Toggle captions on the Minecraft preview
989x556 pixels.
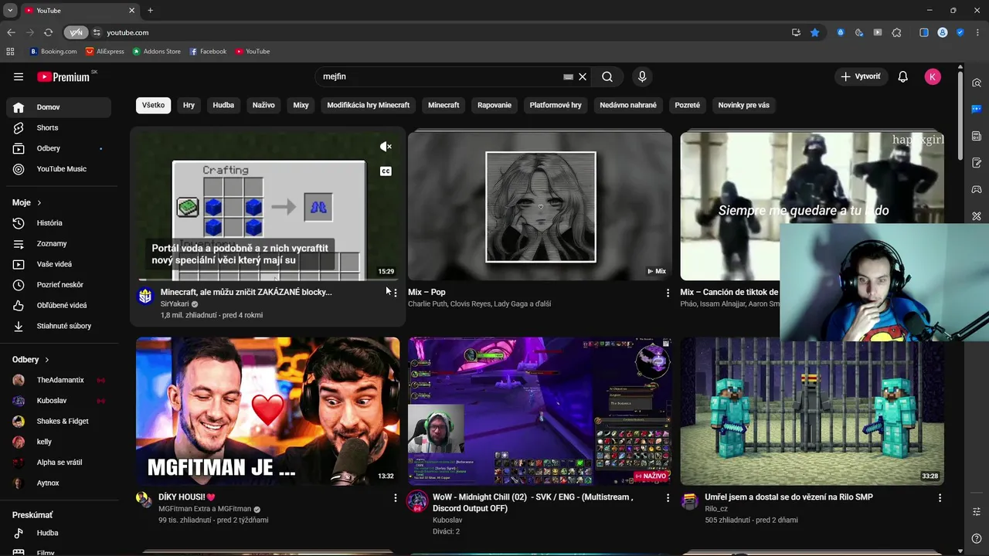point(386,171)
